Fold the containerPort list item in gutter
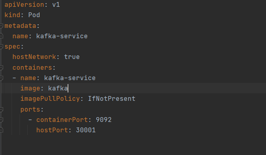266x155 pixels. pos(1,120)
